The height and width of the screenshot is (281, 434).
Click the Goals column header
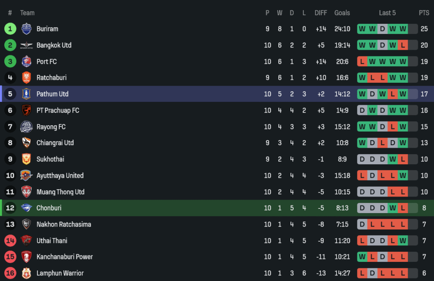342,13
